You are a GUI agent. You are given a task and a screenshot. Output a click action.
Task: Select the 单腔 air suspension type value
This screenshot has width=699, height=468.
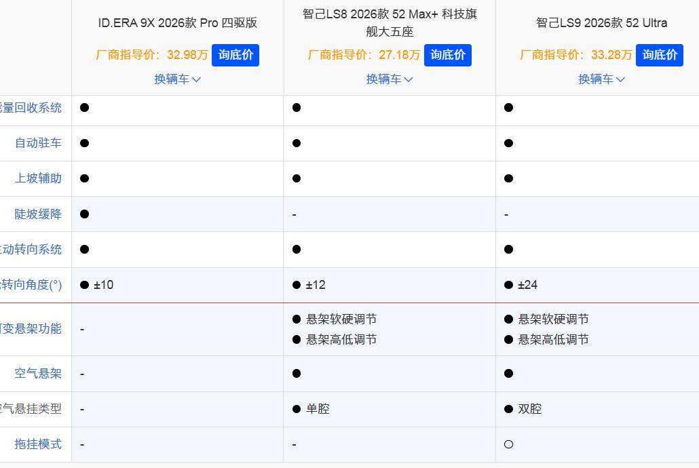(x=318, y=409)
